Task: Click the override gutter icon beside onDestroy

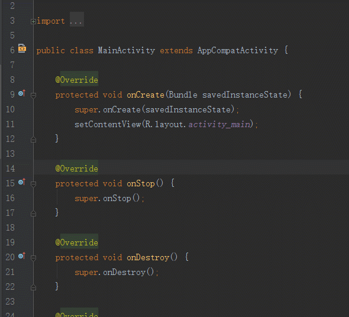Action: tap(22, 255)
